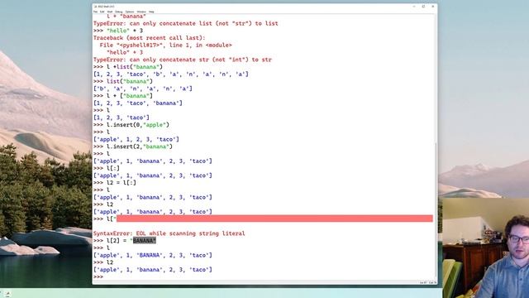Click the '>>> l[2] = "BANANA"' line
The width and height of the screenshot is (529, 298).
point(125,241)
